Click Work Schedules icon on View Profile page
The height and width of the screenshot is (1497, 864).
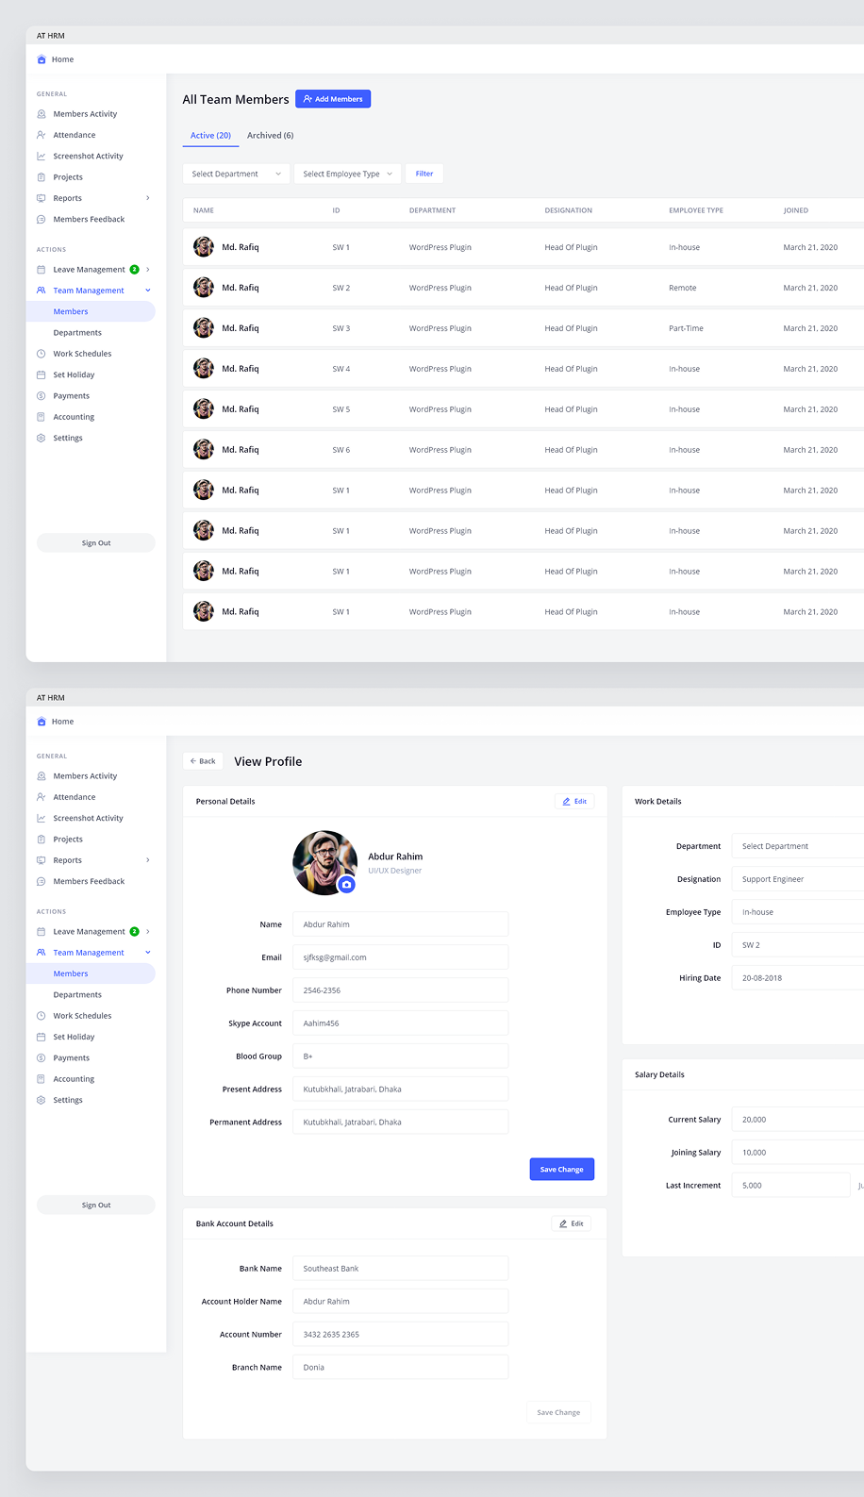(41, 1016)
